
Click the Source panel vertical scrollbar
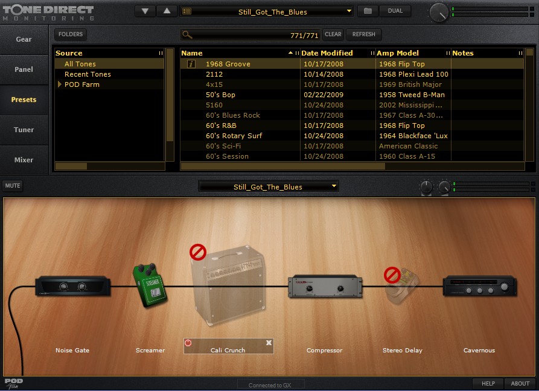coord(170,95)
